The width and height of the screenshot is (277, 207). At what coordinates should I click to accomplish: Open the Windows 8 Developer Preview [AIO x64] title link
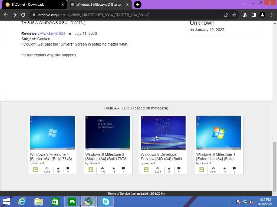161,157
